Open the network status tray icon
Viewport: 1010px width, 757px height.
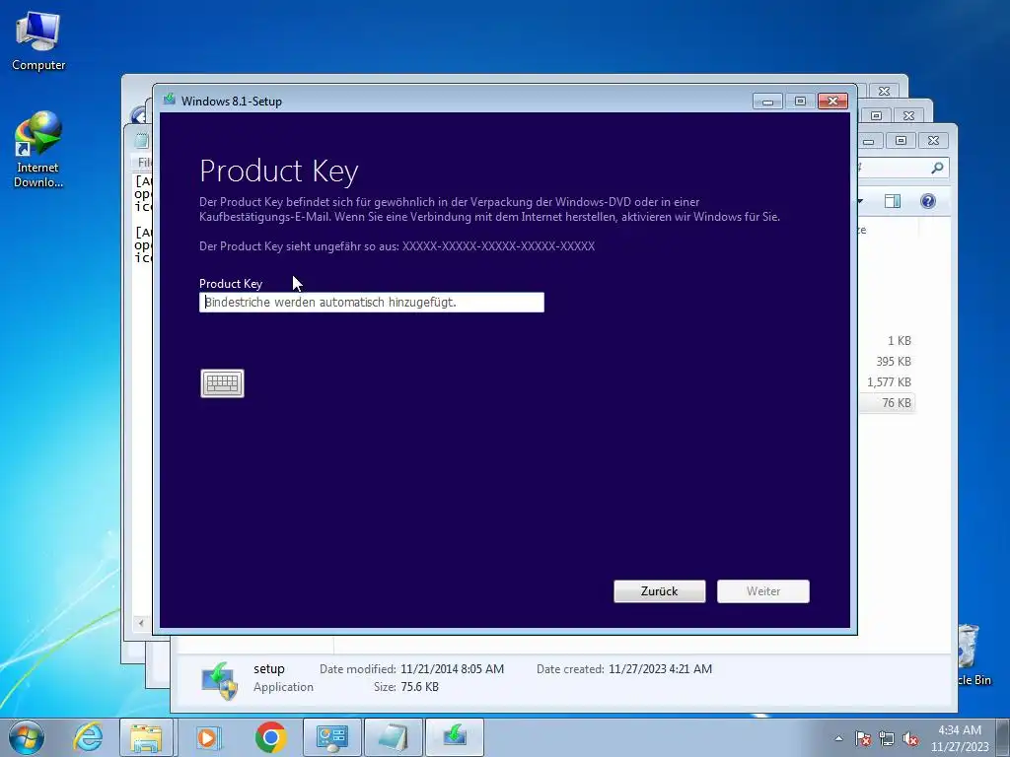(887, 738)
